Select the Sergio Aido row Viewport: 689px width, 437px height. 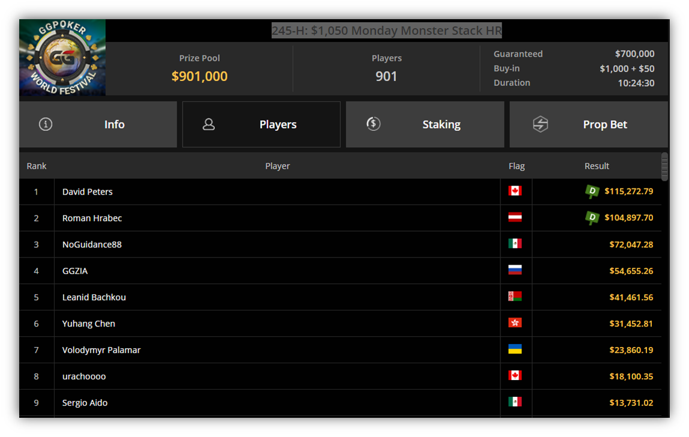340,403
